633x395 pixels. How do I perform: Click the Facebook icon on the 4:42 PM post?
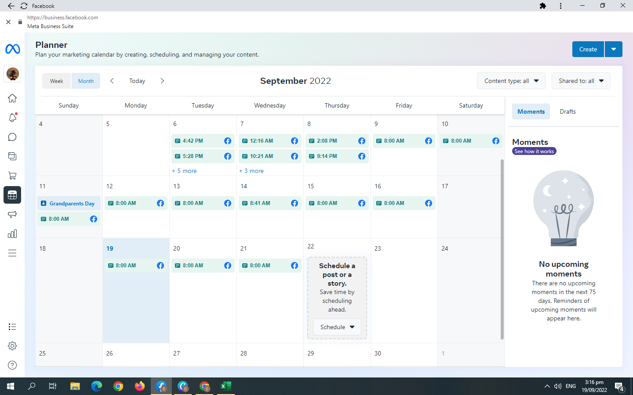pos(228,141)
